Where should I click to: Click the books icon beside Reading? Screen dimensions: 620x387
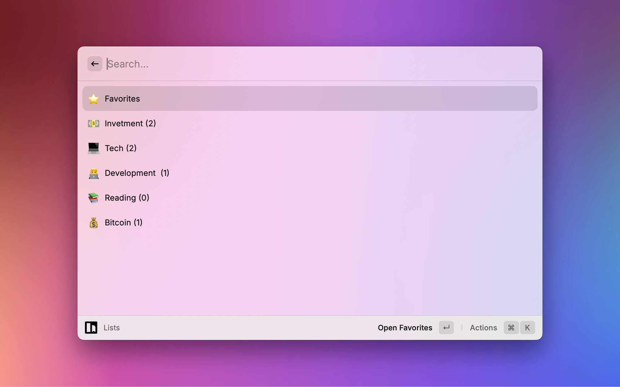click(93, 198)
